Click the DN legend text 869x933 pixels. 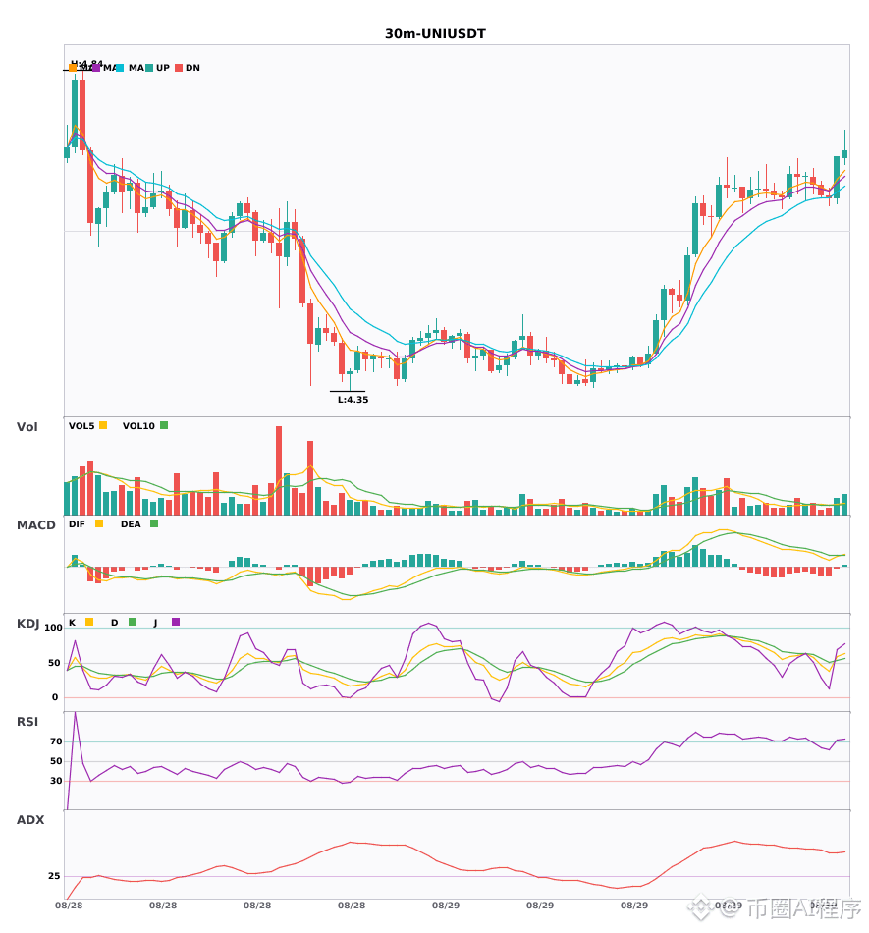[192, 68]
